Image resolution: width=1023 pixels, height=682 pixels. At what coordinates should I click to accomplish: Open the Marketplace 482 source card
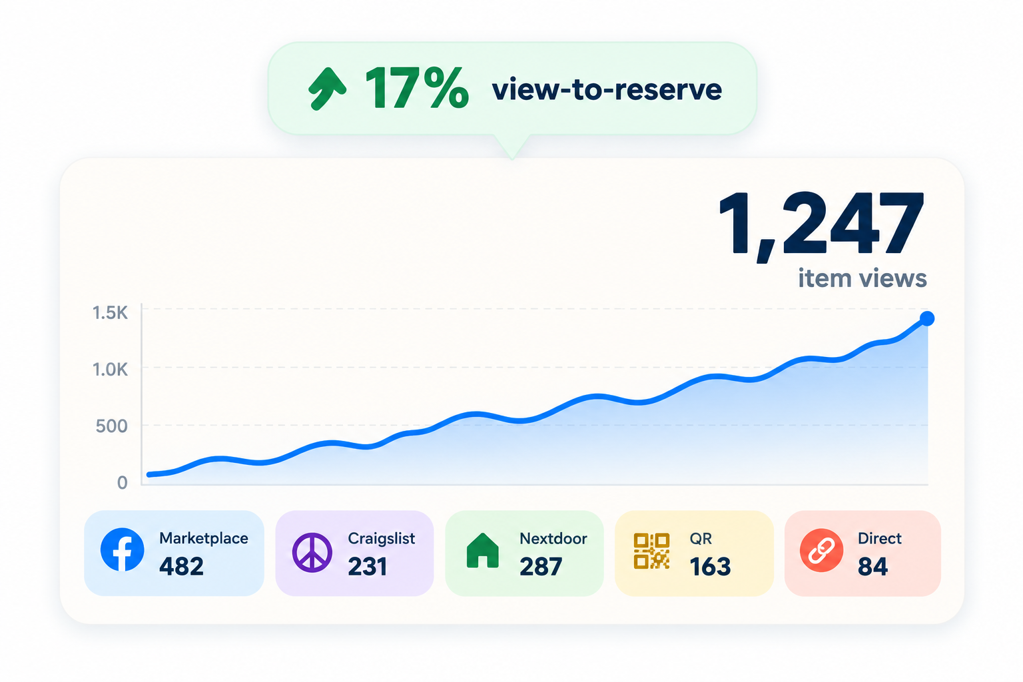pos(174,553)
